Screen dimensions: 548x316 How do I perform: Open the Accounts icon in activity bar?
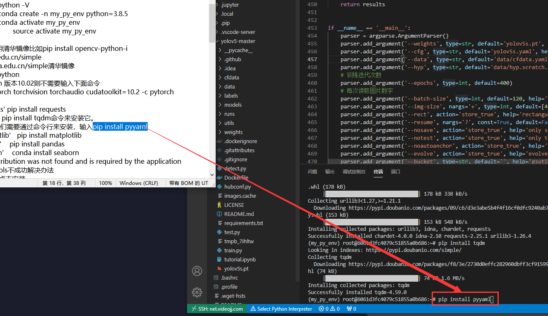(197, 271)
